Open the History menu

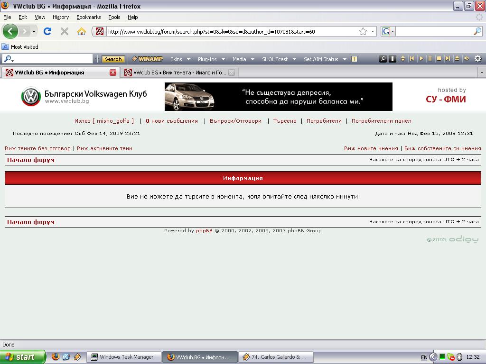(61, 17)
